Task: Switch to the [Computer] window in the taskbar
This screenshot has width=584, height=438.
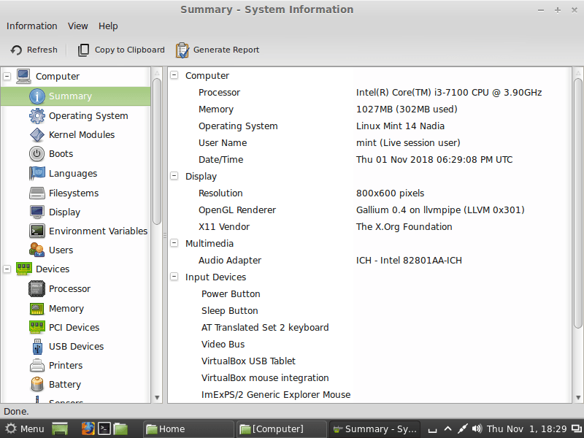Action: (x=282, y=429)
